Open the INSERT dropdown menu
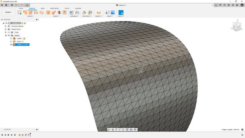Screen dimensions: 245x138 tap(110, 16)
